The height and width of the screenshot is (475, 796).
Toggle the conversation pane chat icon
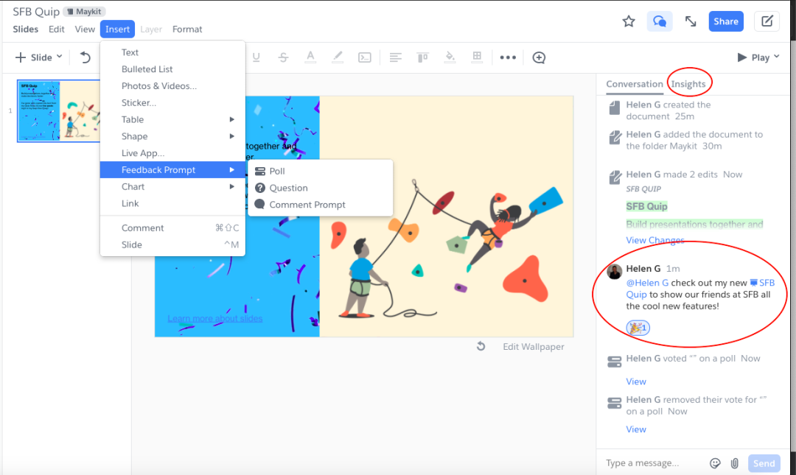click(660, 21)
